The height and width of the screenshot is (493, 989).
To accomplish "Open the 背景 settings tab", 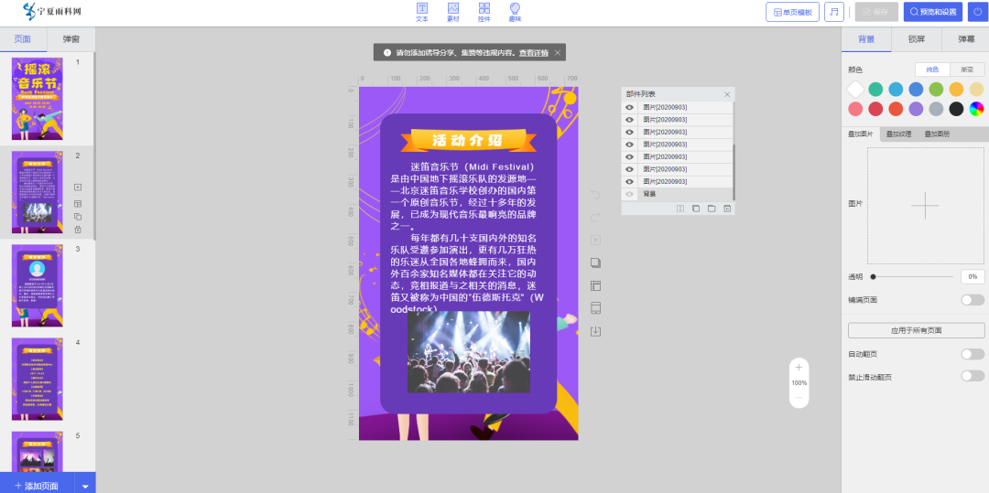I will [x=866, y=39].
